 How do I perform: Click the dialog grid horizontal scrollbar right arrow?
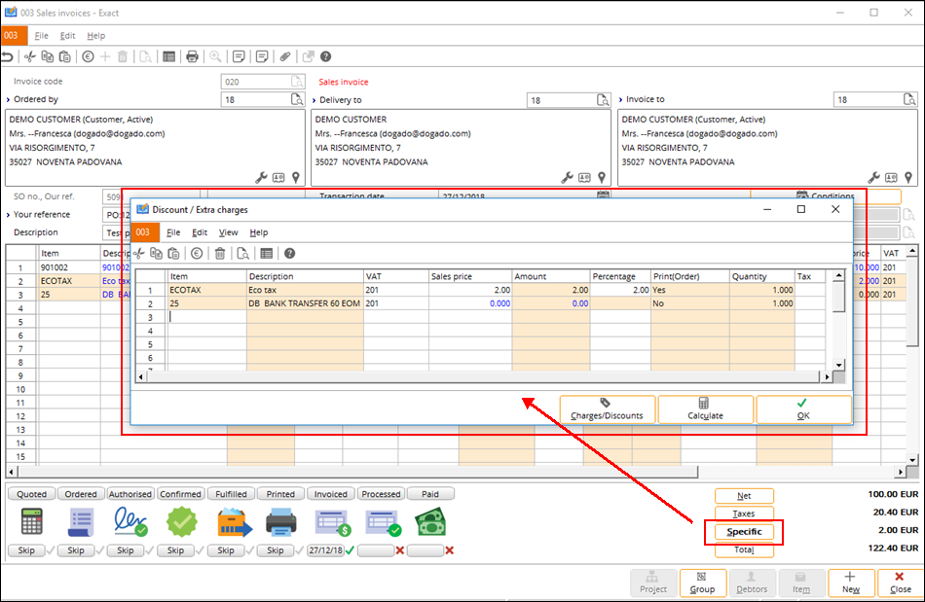point(827,376)
